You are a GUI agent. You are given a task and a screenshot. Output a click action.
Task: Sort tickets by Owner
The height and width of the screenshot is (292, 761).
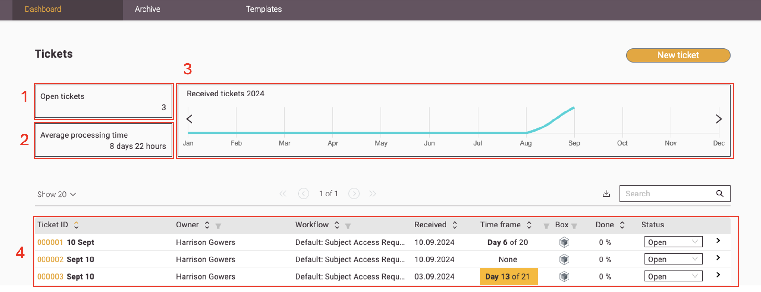tap(207, 225)
